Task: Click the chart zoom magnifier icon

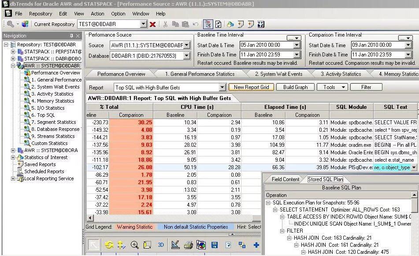Action: [134, 245]
